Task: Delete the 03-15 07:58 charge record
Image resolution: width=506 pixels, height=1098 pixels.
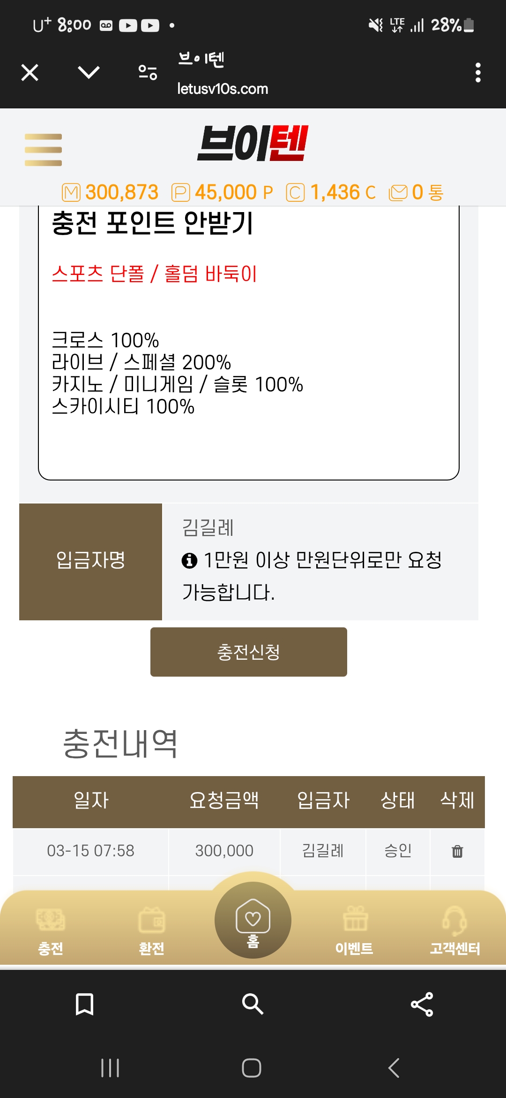Action: point(457,851)
